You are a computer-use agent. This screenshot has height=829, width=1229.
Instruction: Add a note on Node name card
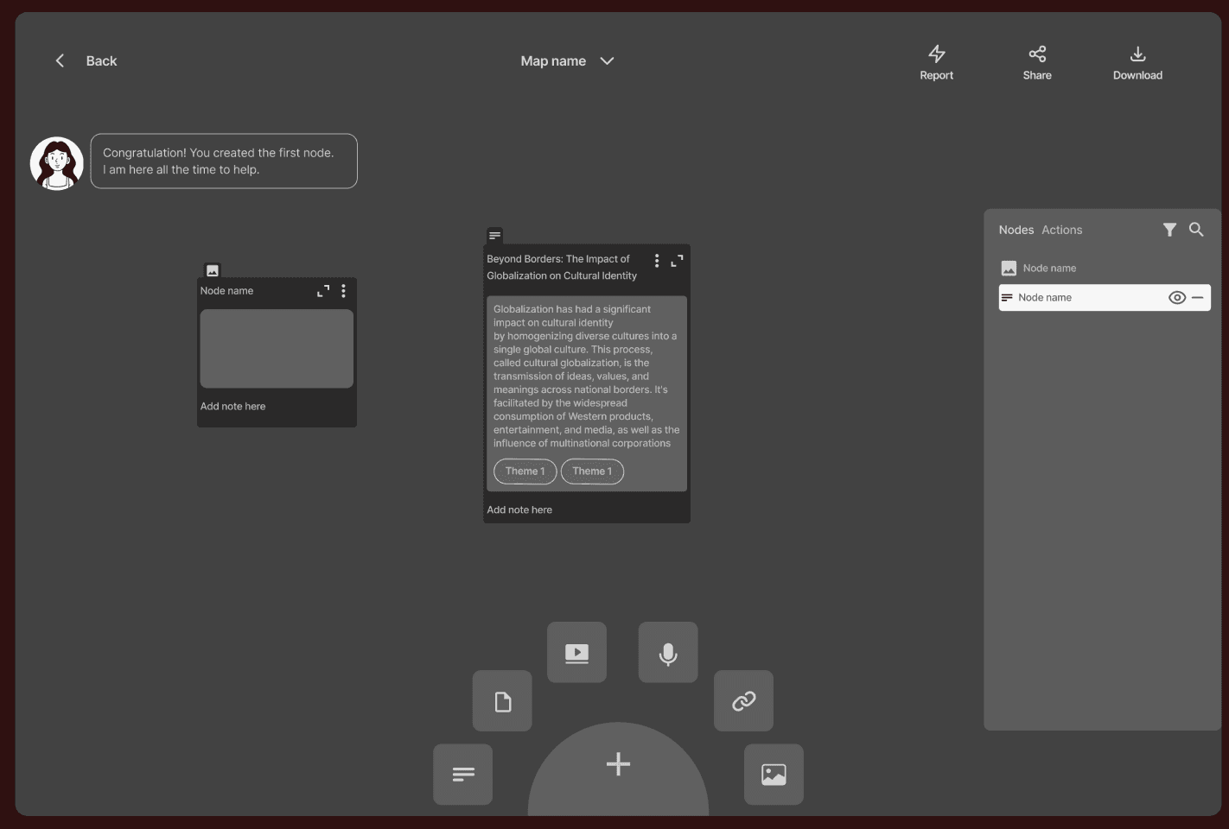[x=233, y=406]
